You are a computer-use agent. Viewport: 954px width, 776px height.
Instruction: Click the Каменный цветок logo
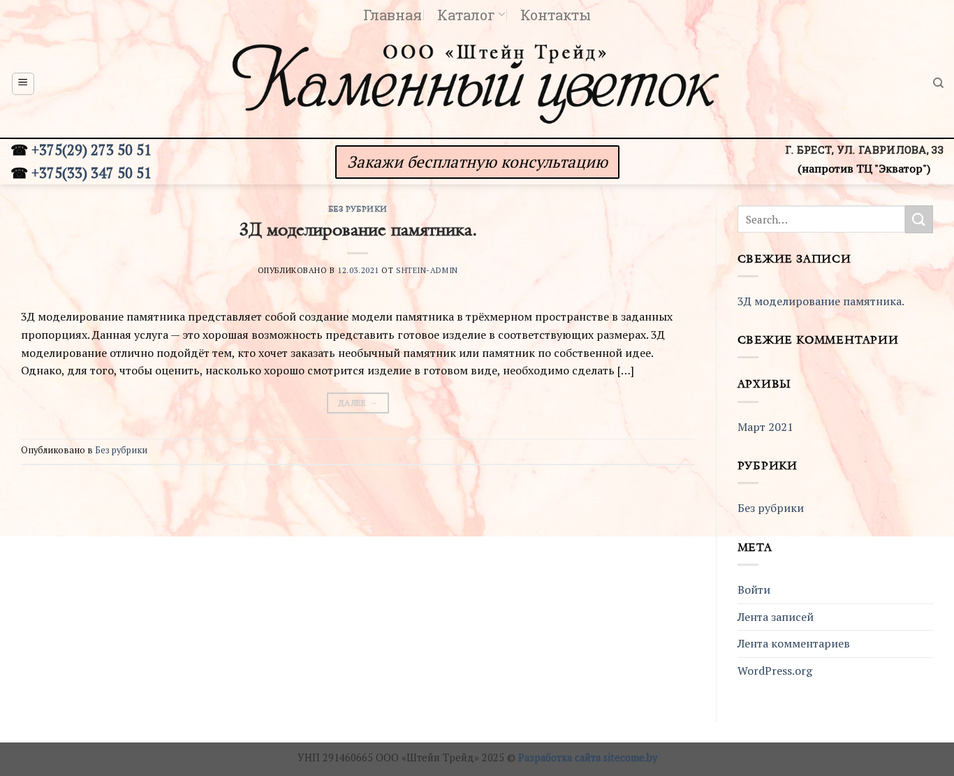476,82
